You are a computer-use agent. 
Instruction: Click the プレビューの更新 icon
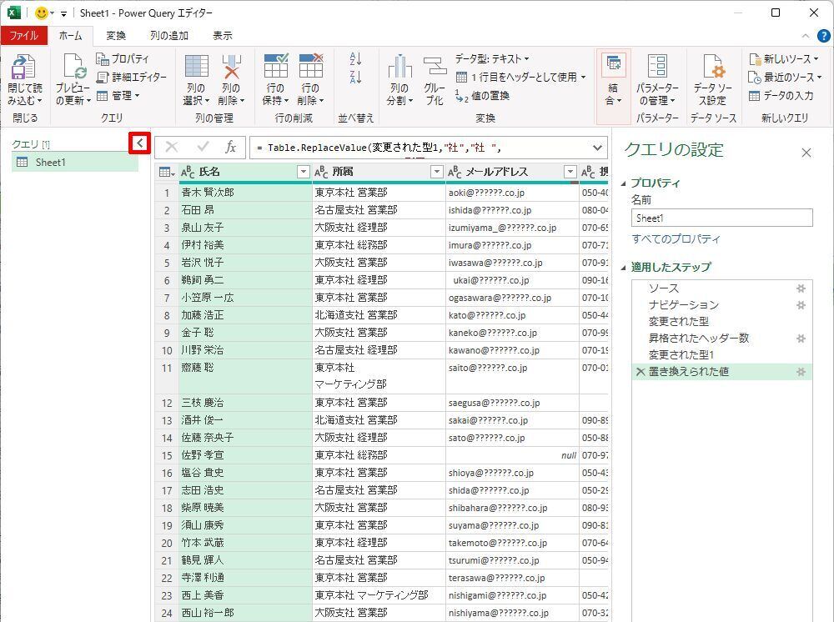[73, 69]
